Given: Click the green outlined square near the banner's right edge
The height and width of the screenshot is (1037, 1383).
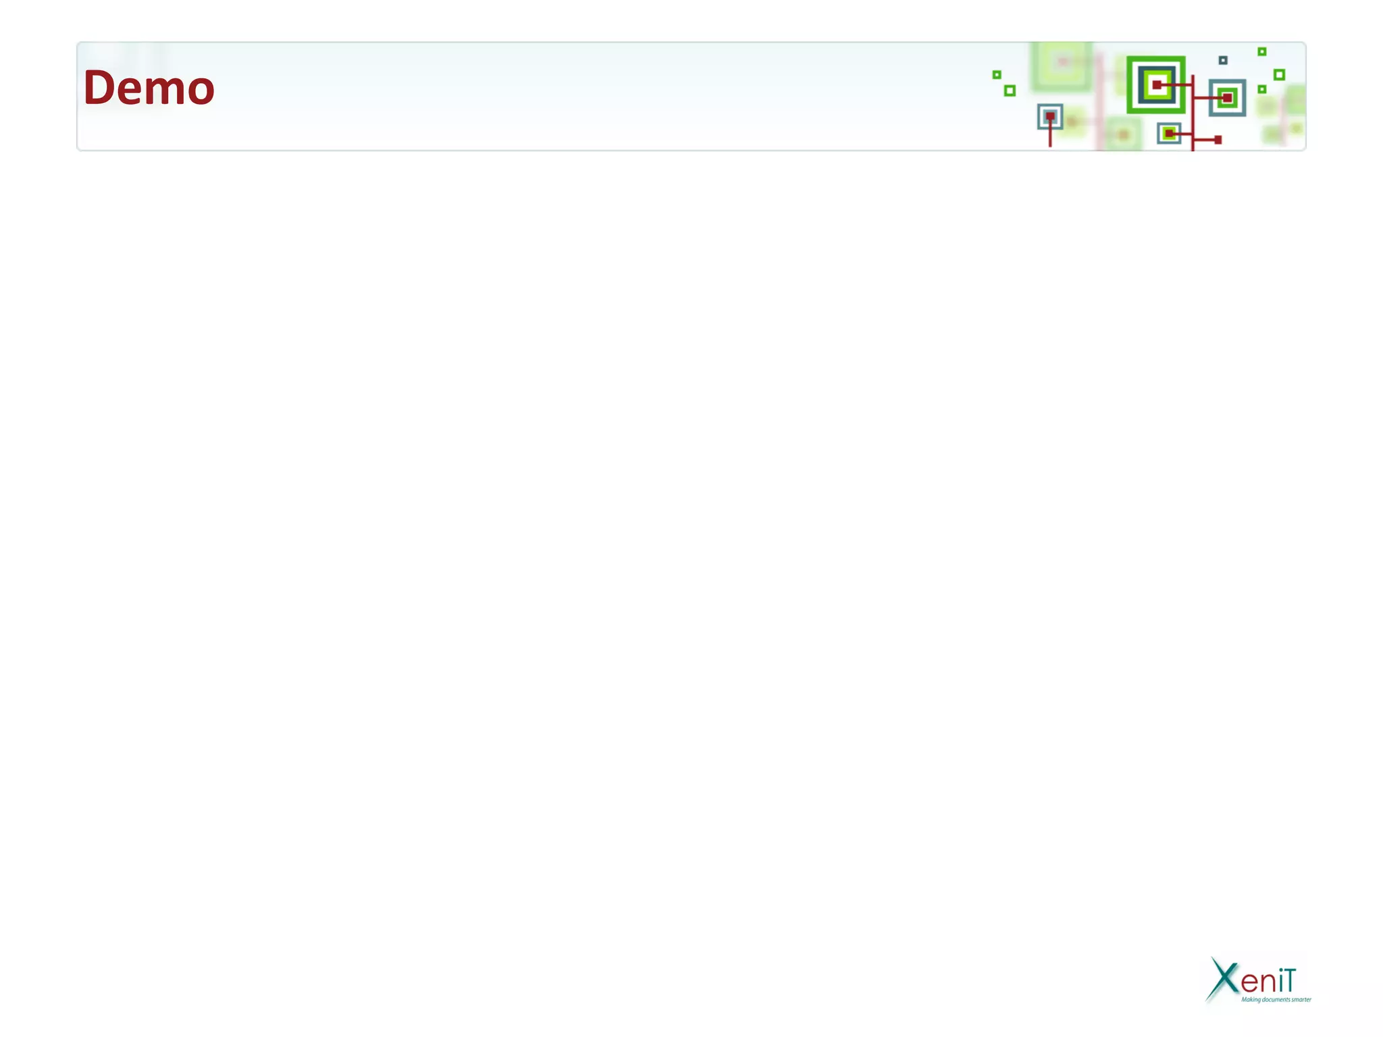Looking at the screenshot, I should [1279, 75].
